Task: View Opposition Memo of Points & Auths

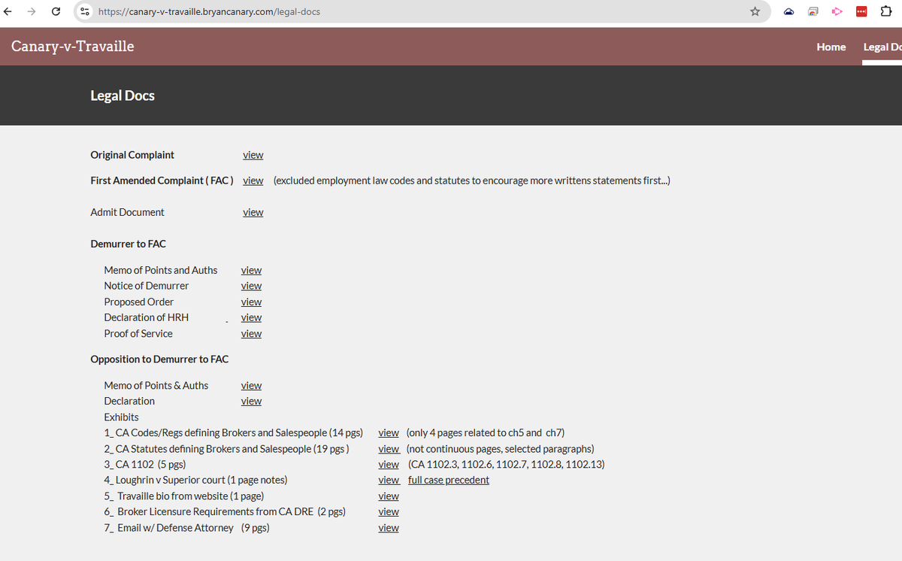Action: pos(251,385)
